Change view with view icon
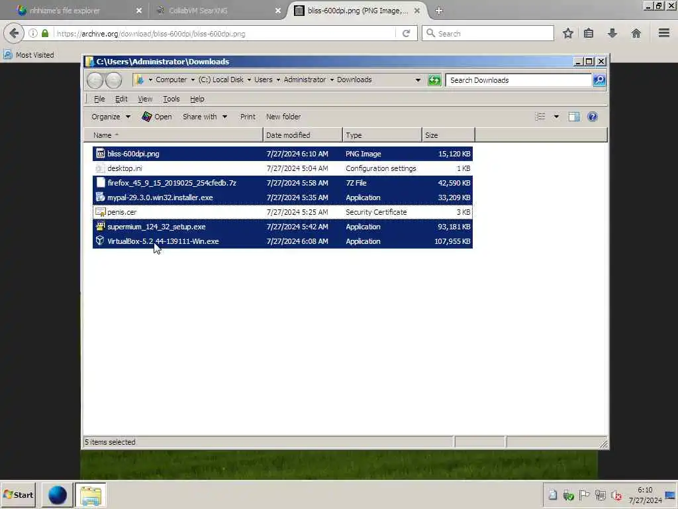Viewport: 678px width, 509px height. click(540, 117)
